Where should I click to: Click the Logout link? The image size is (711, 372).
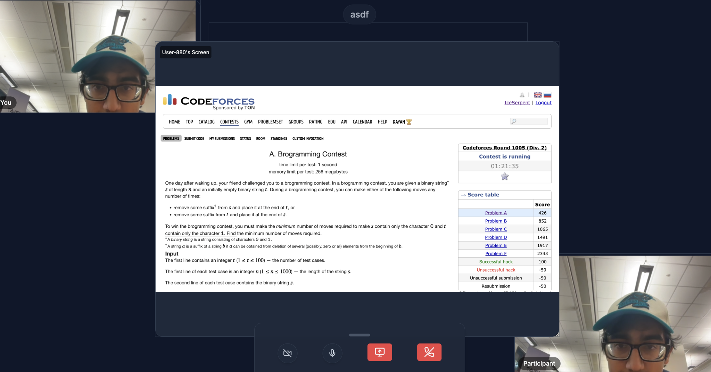coord(543,103)
